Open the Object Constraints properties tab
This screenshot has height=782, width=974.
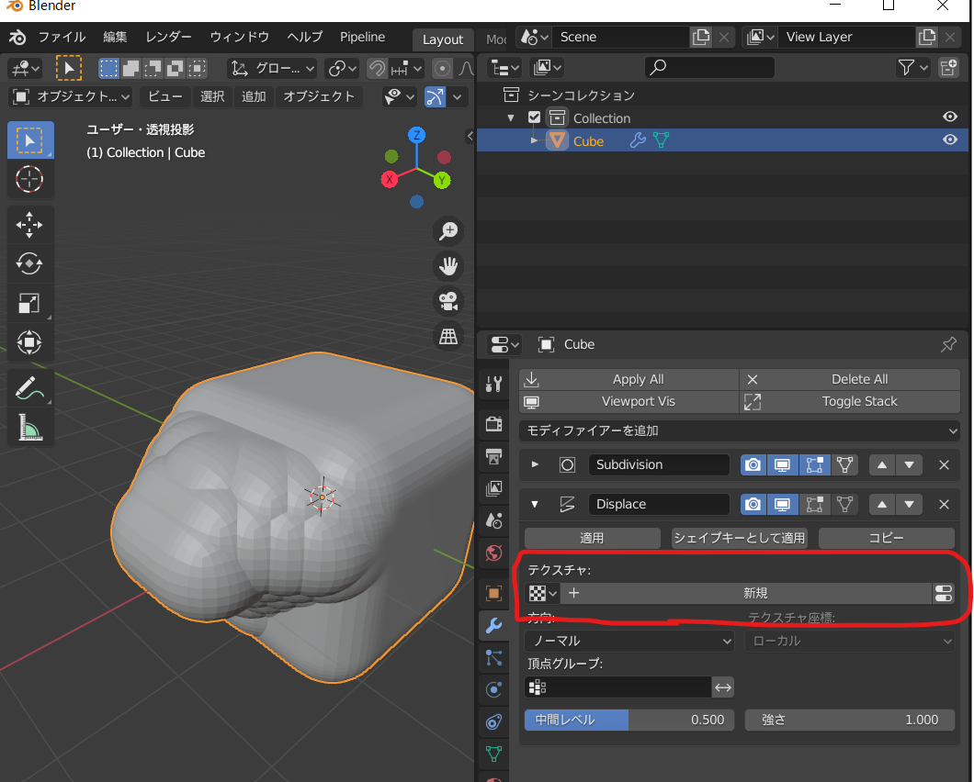493,721
